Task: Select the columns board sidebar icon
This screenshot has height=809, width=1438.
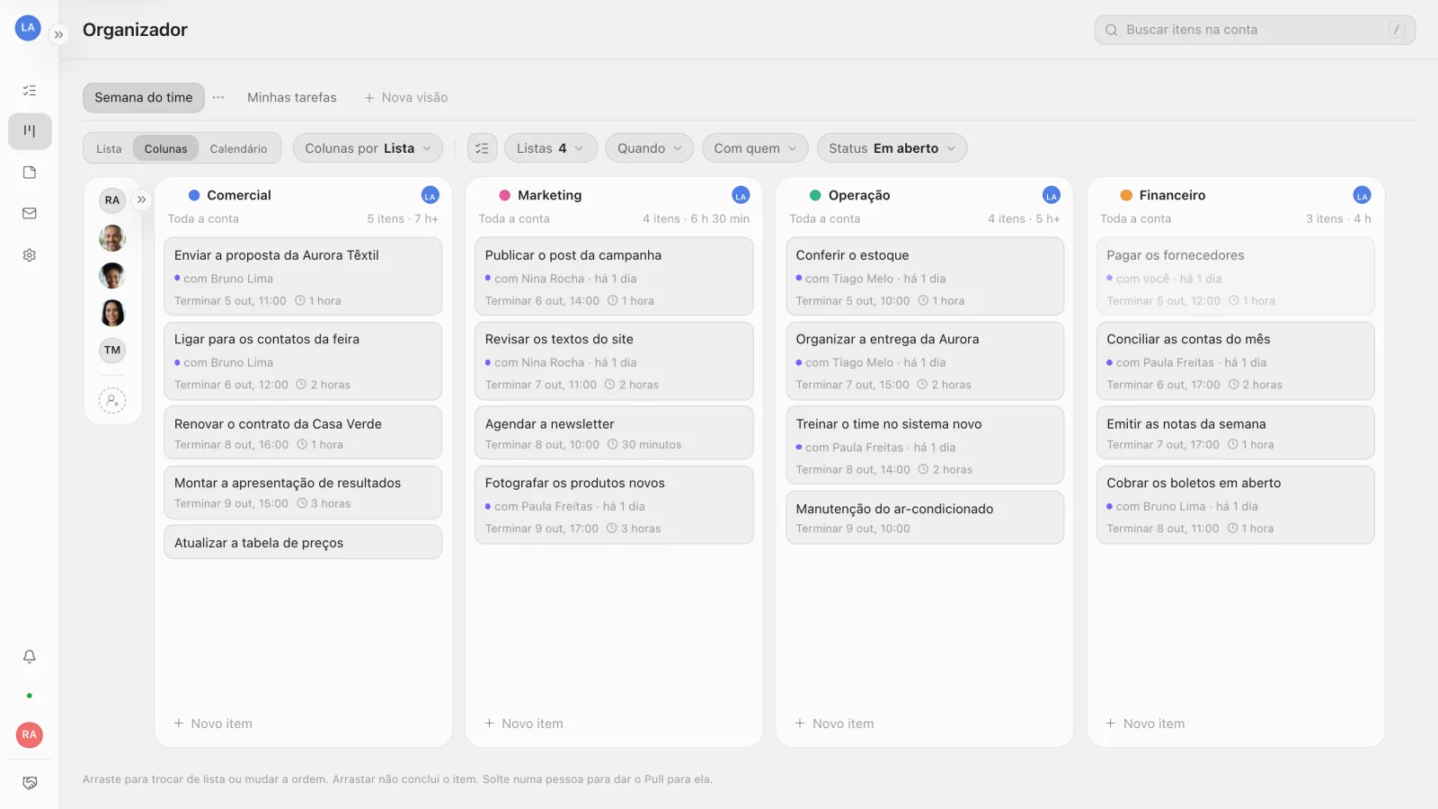Action: click(x=30, y=131)
